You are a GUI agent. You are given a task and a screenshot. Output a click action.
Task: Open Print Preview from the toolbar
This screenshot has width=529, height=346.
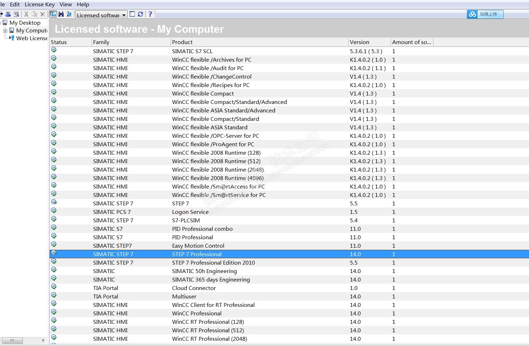point(16,14)
